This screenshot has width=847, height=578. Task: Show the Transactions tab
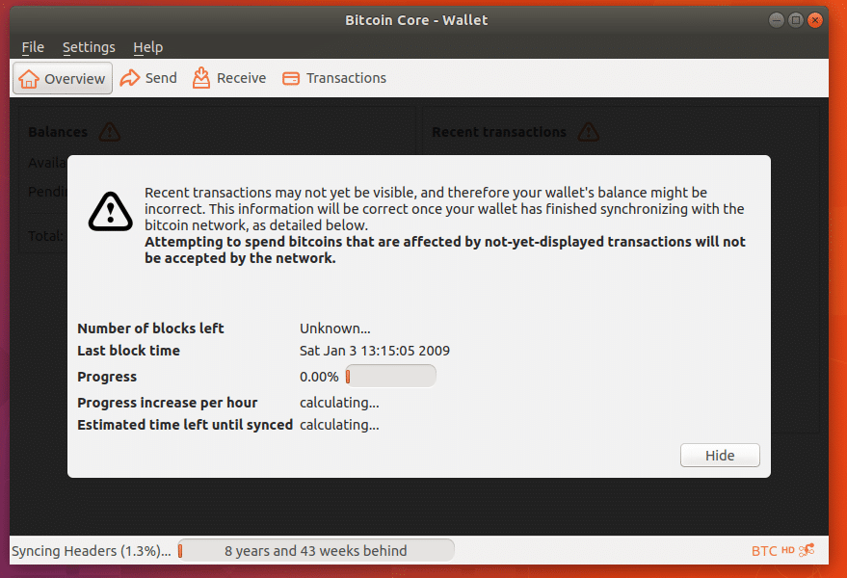(x=334, y=78)
